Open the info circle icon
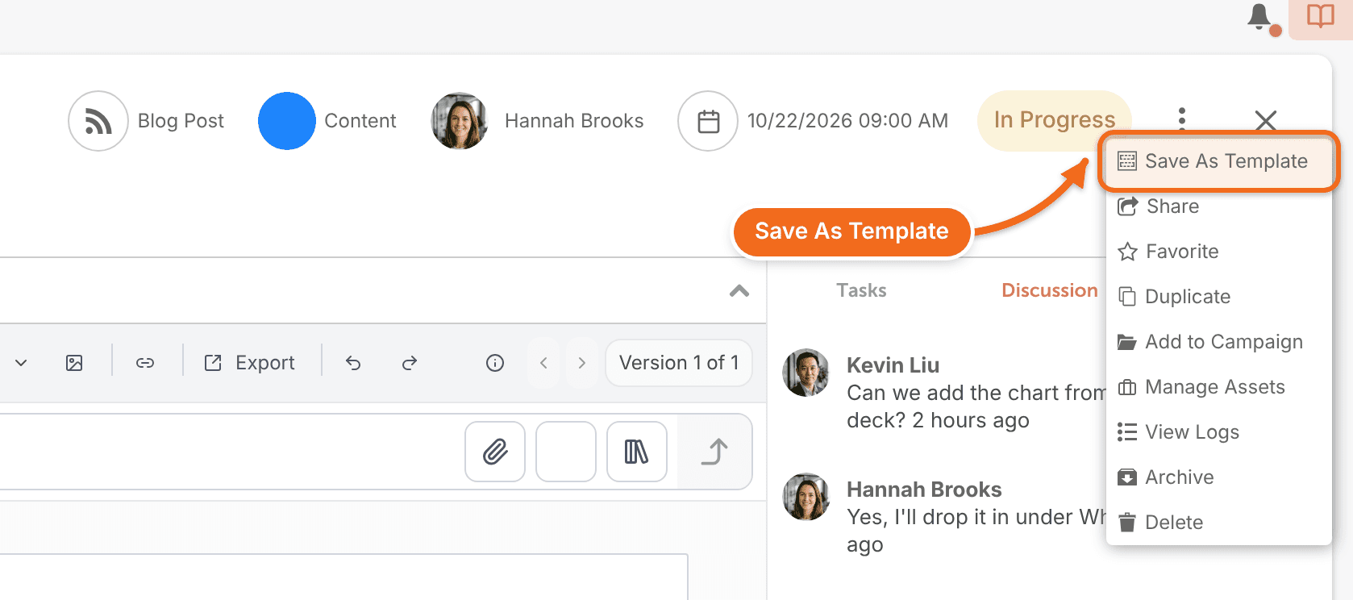Image resolution: width=1353 pixels, height=600 pixels. [x=495, y=363]
